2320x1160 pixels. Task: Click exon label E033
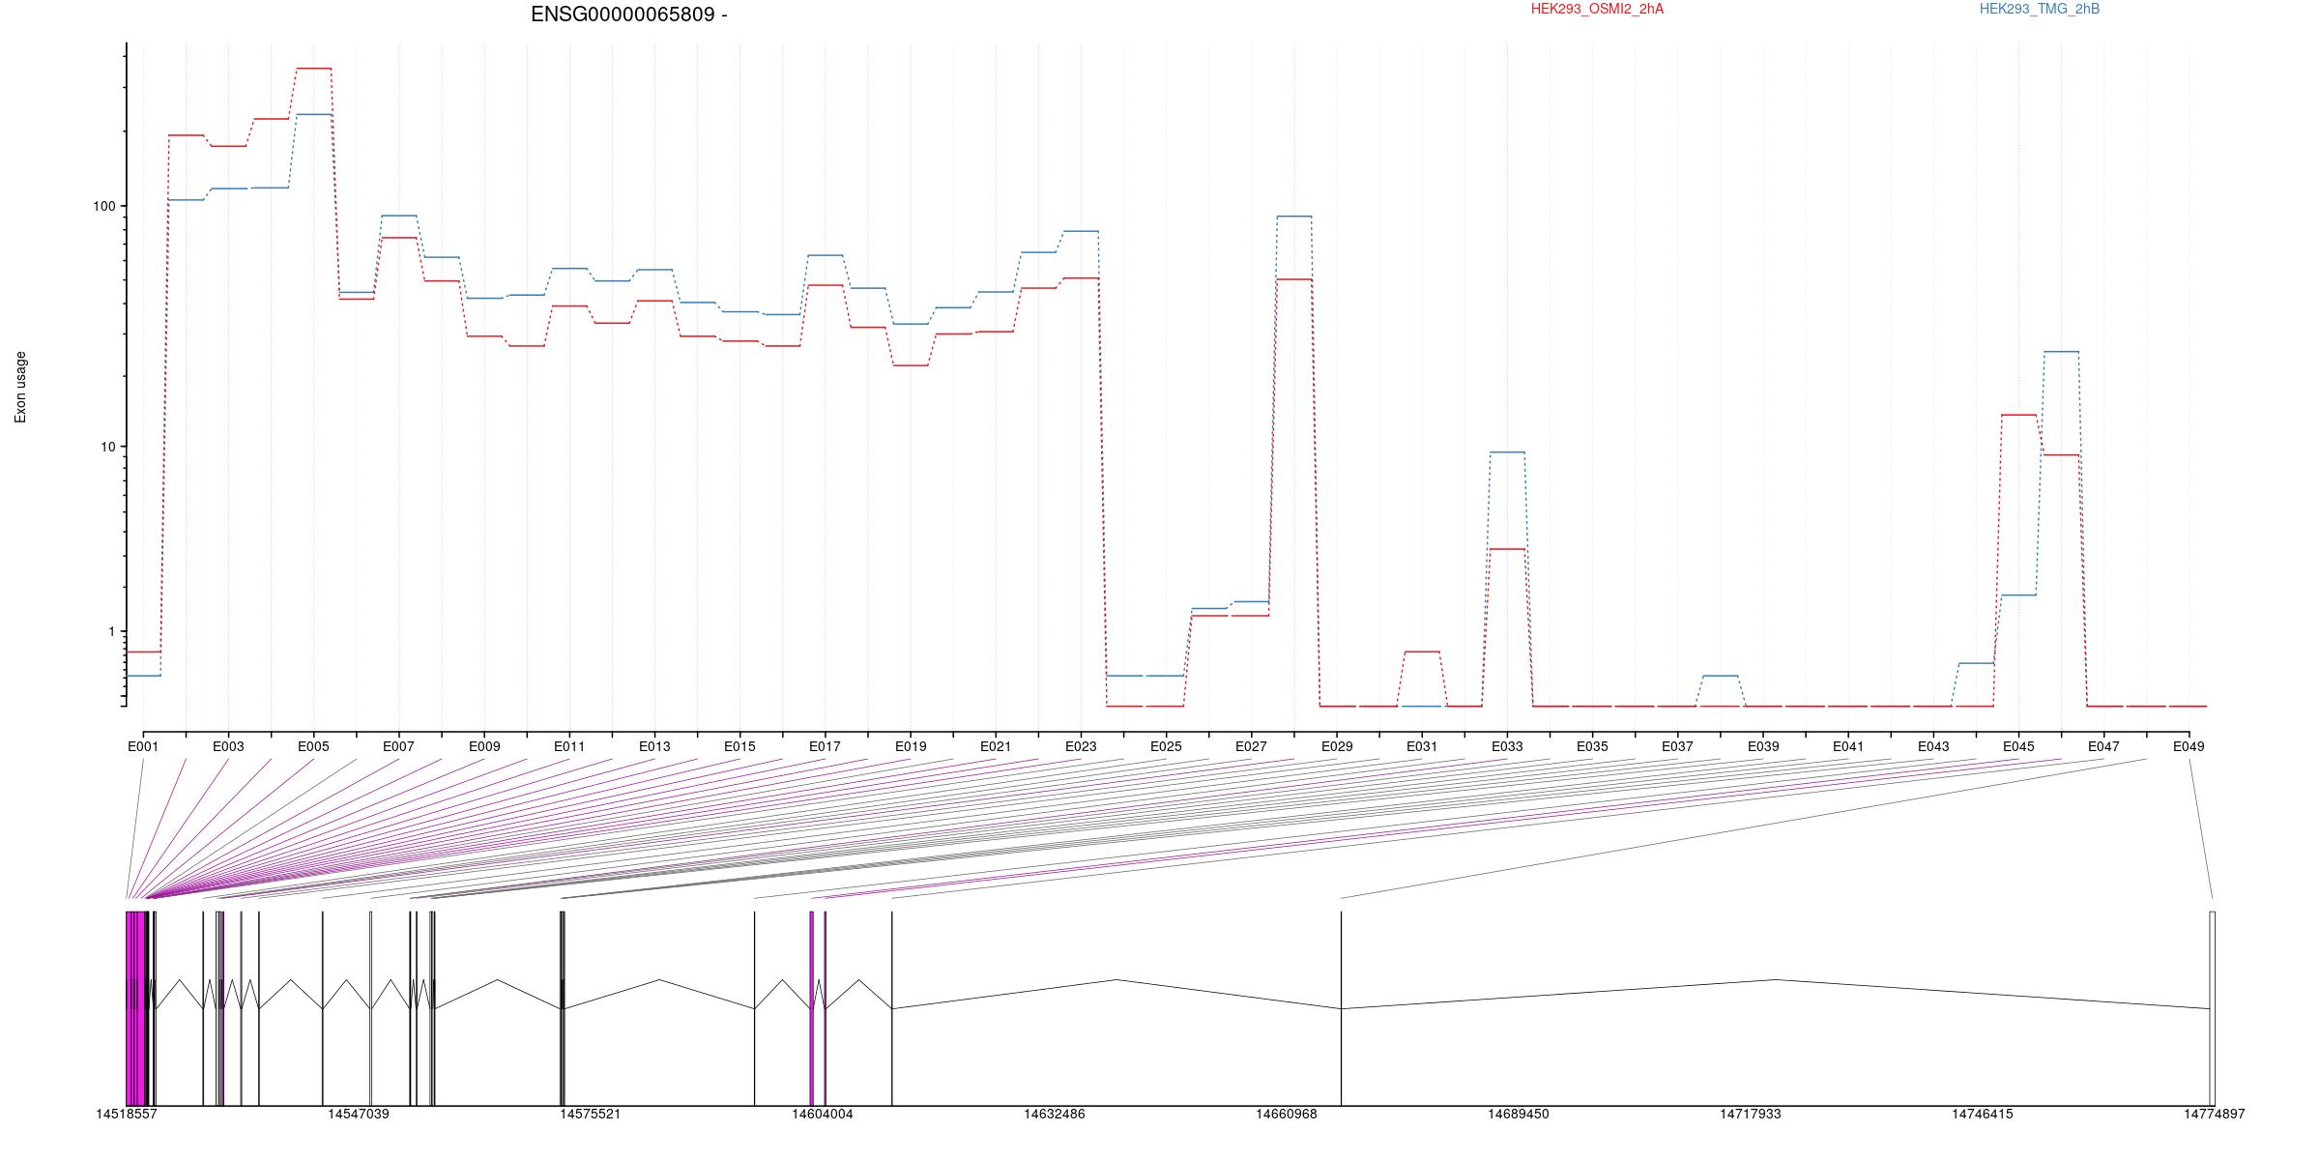click(1507, 746)
